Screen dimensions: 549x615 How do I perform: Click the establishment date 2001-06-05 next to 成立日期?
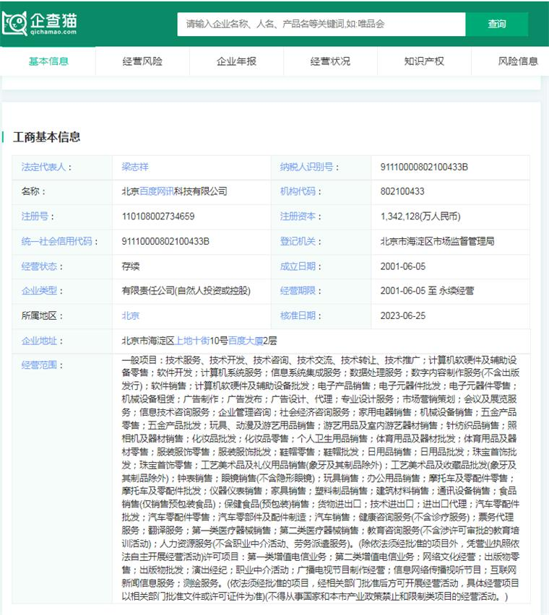(403, 266)
